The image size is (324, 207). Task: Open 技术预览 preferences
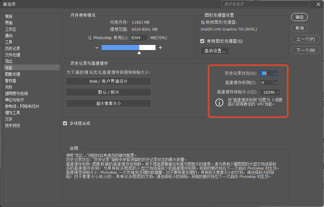32,125
